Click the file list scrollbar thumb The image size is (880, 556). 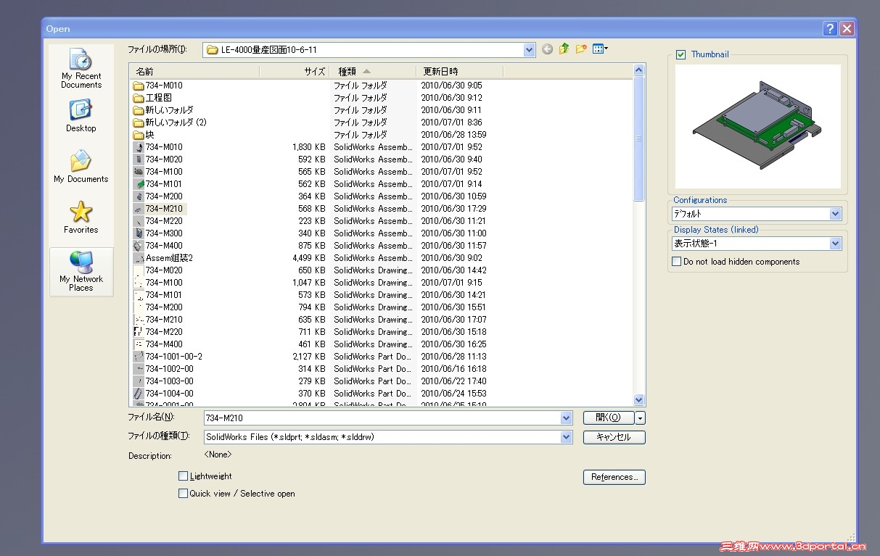(x=639, y=138)
